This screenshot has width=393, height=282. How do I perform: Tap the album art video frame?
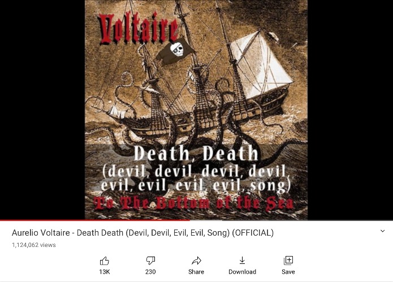tap(196, 110)
